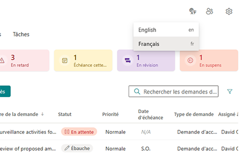Screen dimensions: 248x155
Task: Click calendar icon in Échéance card
Action: pos(65,60)
